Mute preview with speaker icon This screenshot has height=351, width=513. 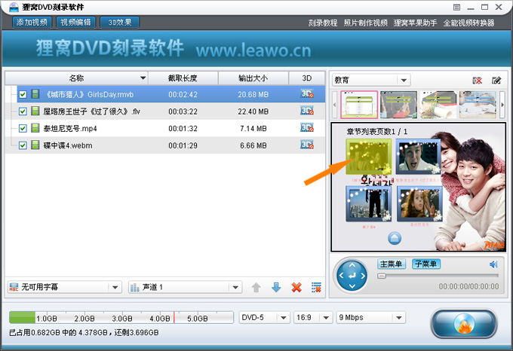click(x=493, y=264)
